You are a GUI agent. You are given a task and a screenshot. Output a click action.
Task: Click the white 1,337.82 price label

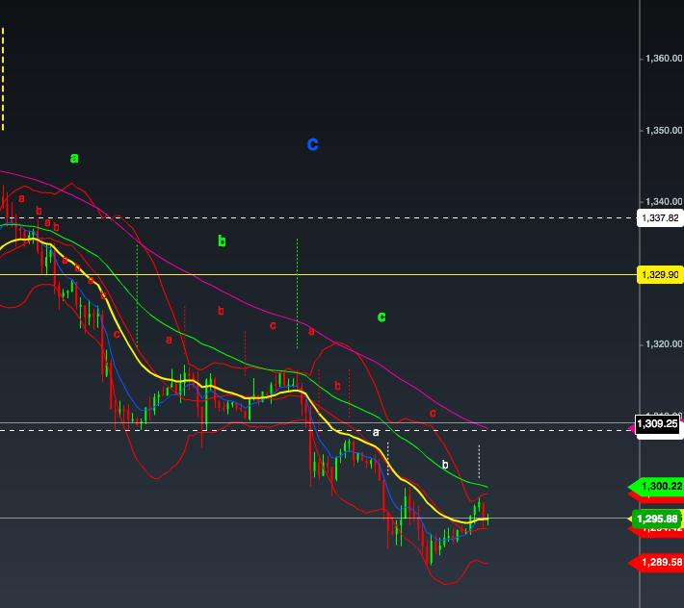[660, 217]
